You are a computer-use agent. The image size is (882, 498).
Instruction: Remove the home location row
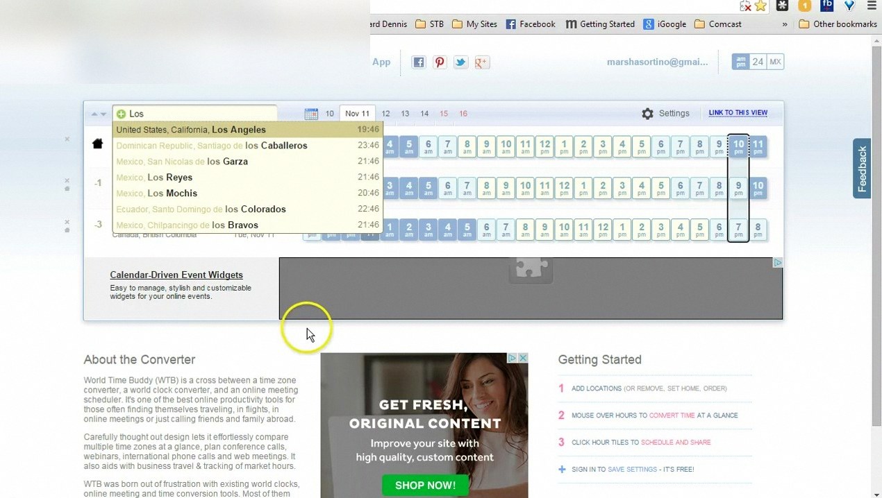click(x=67, y=139)
